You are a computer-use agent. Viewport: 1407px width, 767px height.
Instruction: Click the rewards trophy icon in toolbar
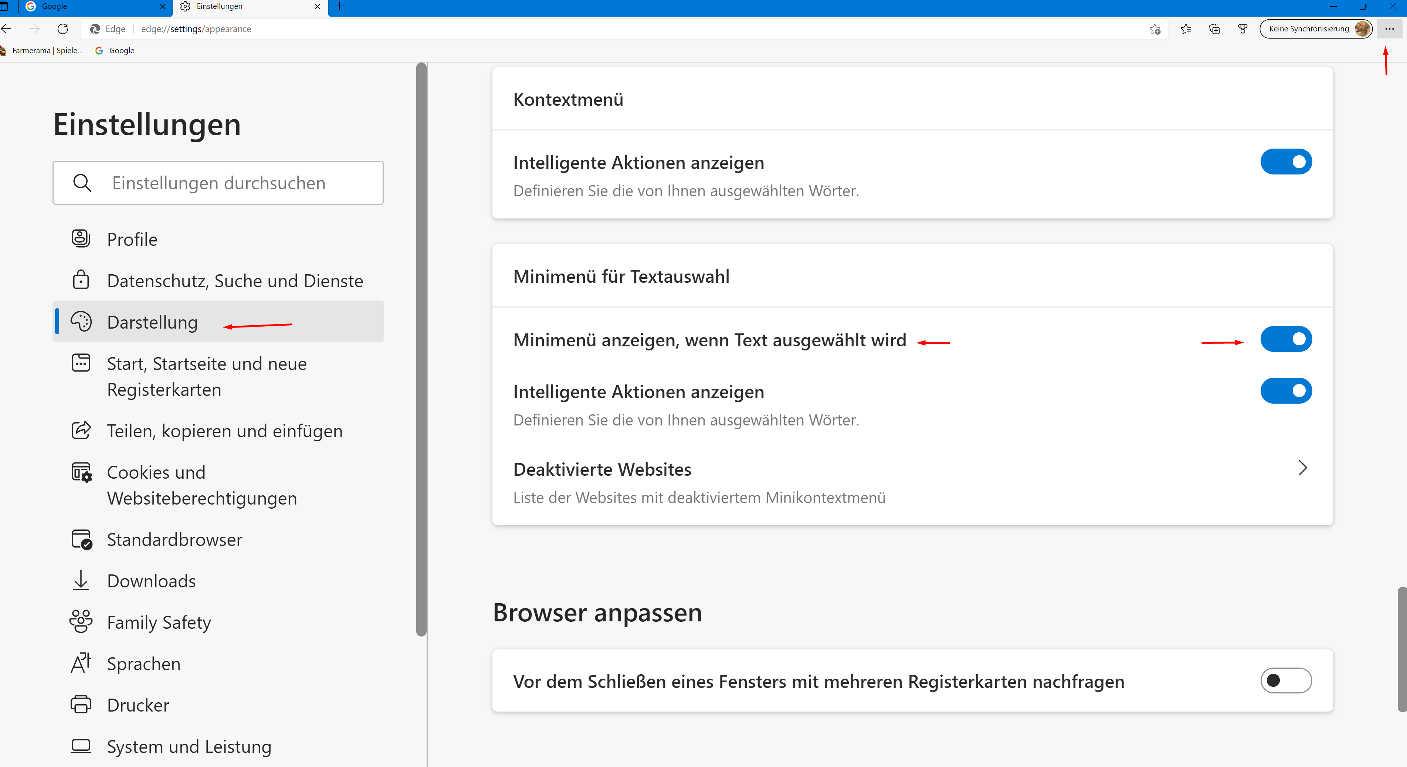click(1242, 29)
